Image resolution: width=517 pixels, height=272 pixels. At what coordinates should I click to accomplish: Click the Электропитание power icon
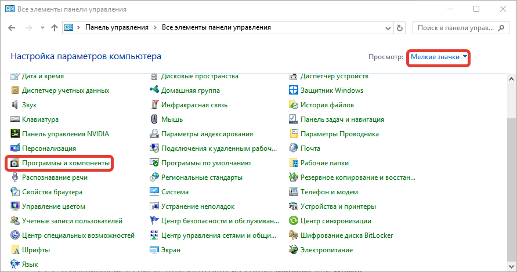coord(294,250)
